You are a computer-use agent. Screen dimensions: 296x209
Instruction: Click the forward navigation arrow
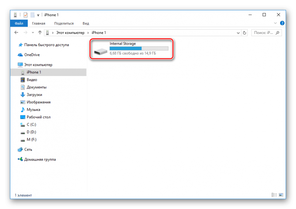tap(26, 32)
